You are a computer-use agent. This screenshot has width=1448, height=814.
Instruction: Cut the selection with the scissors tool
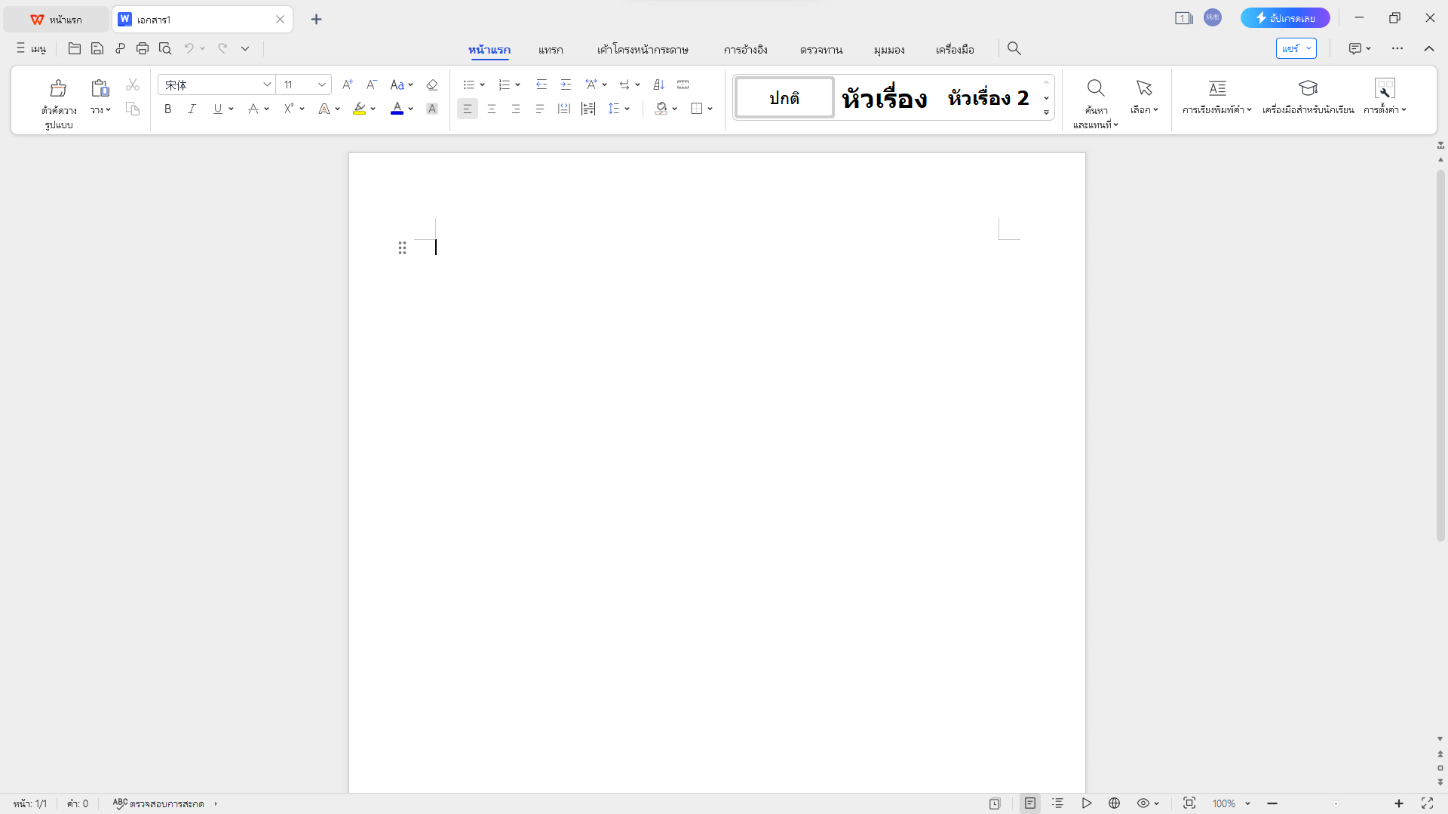133,84
